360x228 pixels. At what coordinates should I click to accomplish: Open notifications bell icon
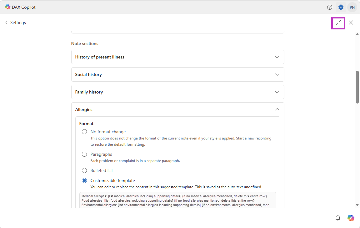[338, 218]
